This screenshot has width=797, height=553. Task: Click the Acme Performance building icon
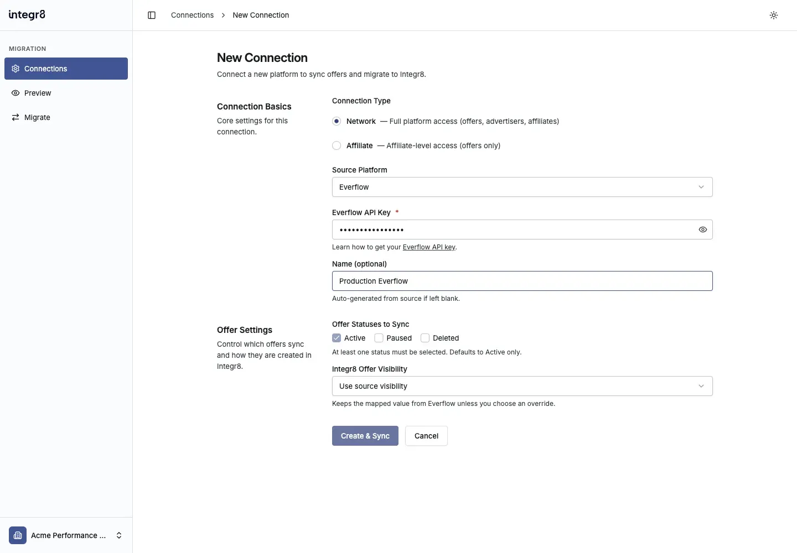point(18,535)
